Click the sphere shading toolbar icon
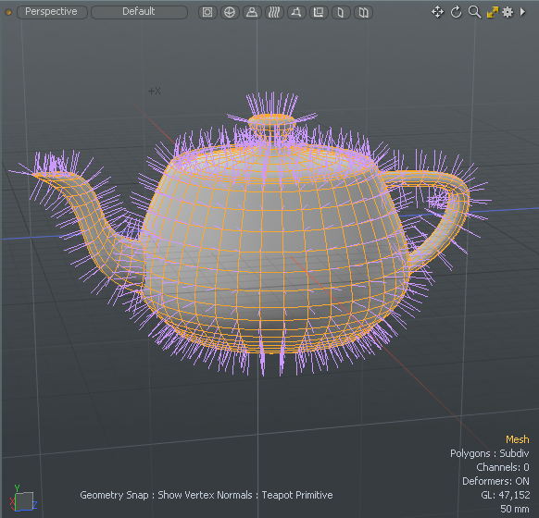This screenshot has height=518, width=539. pos(230,12)
